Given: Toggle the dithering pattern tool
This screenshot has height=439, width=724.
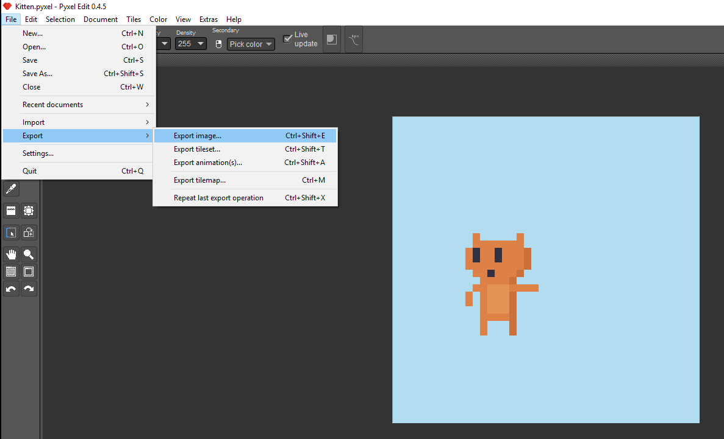Looking at the screenshot, I should 10,272.
